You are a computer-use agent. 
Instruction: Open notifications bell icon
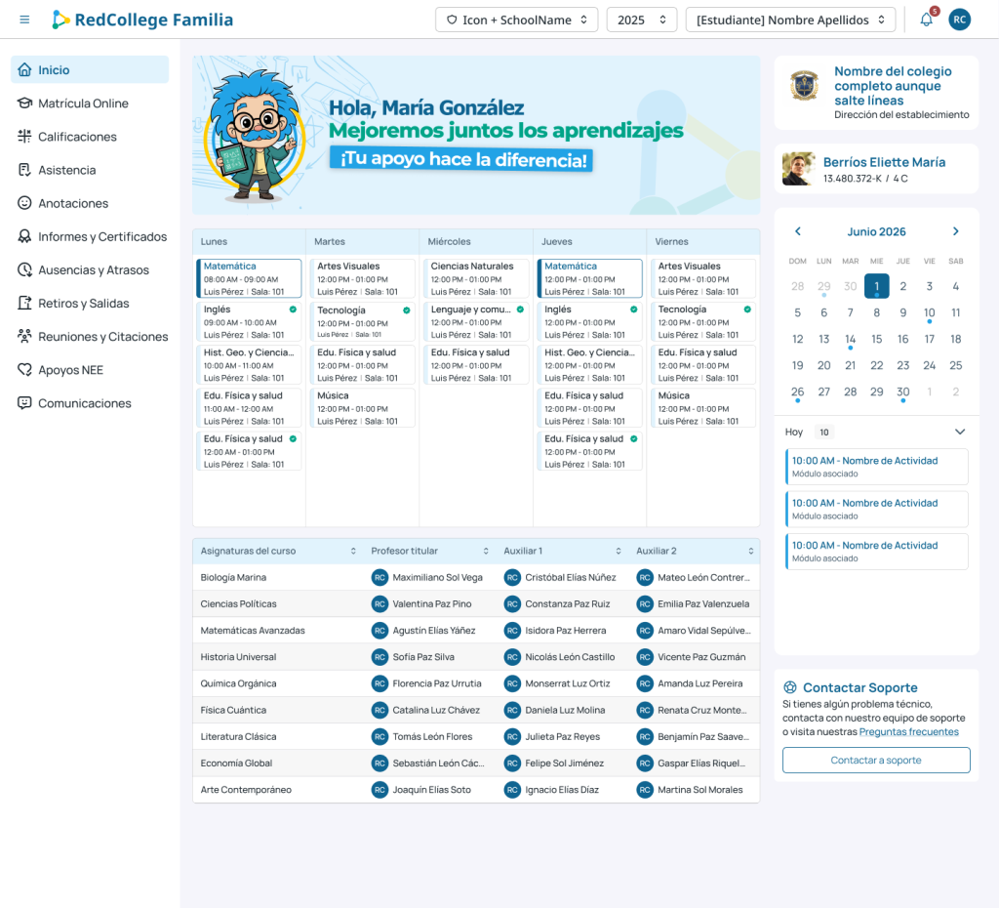(927, 20)
